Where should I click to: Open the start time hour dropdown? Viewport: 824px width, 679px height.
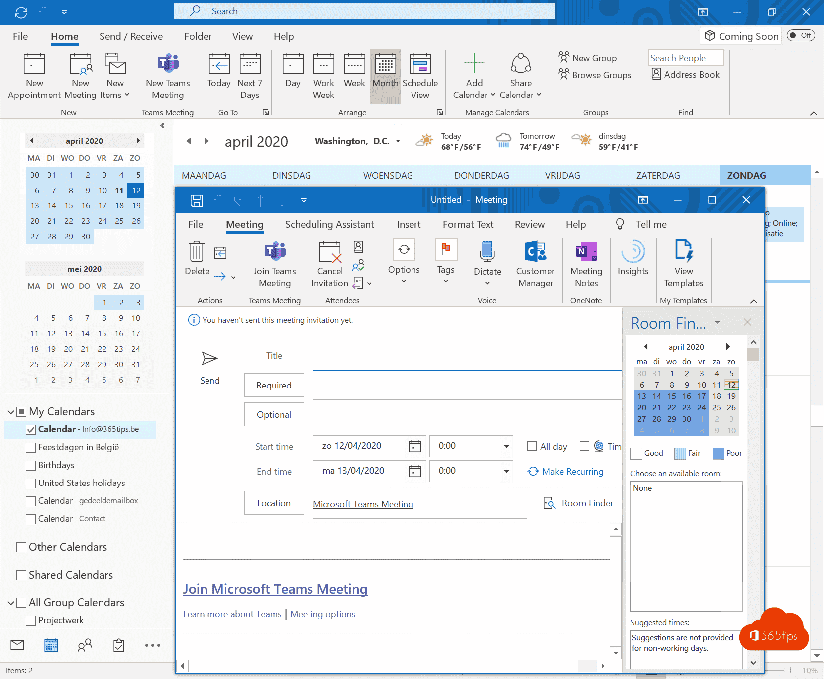click(x=506, y=446)
